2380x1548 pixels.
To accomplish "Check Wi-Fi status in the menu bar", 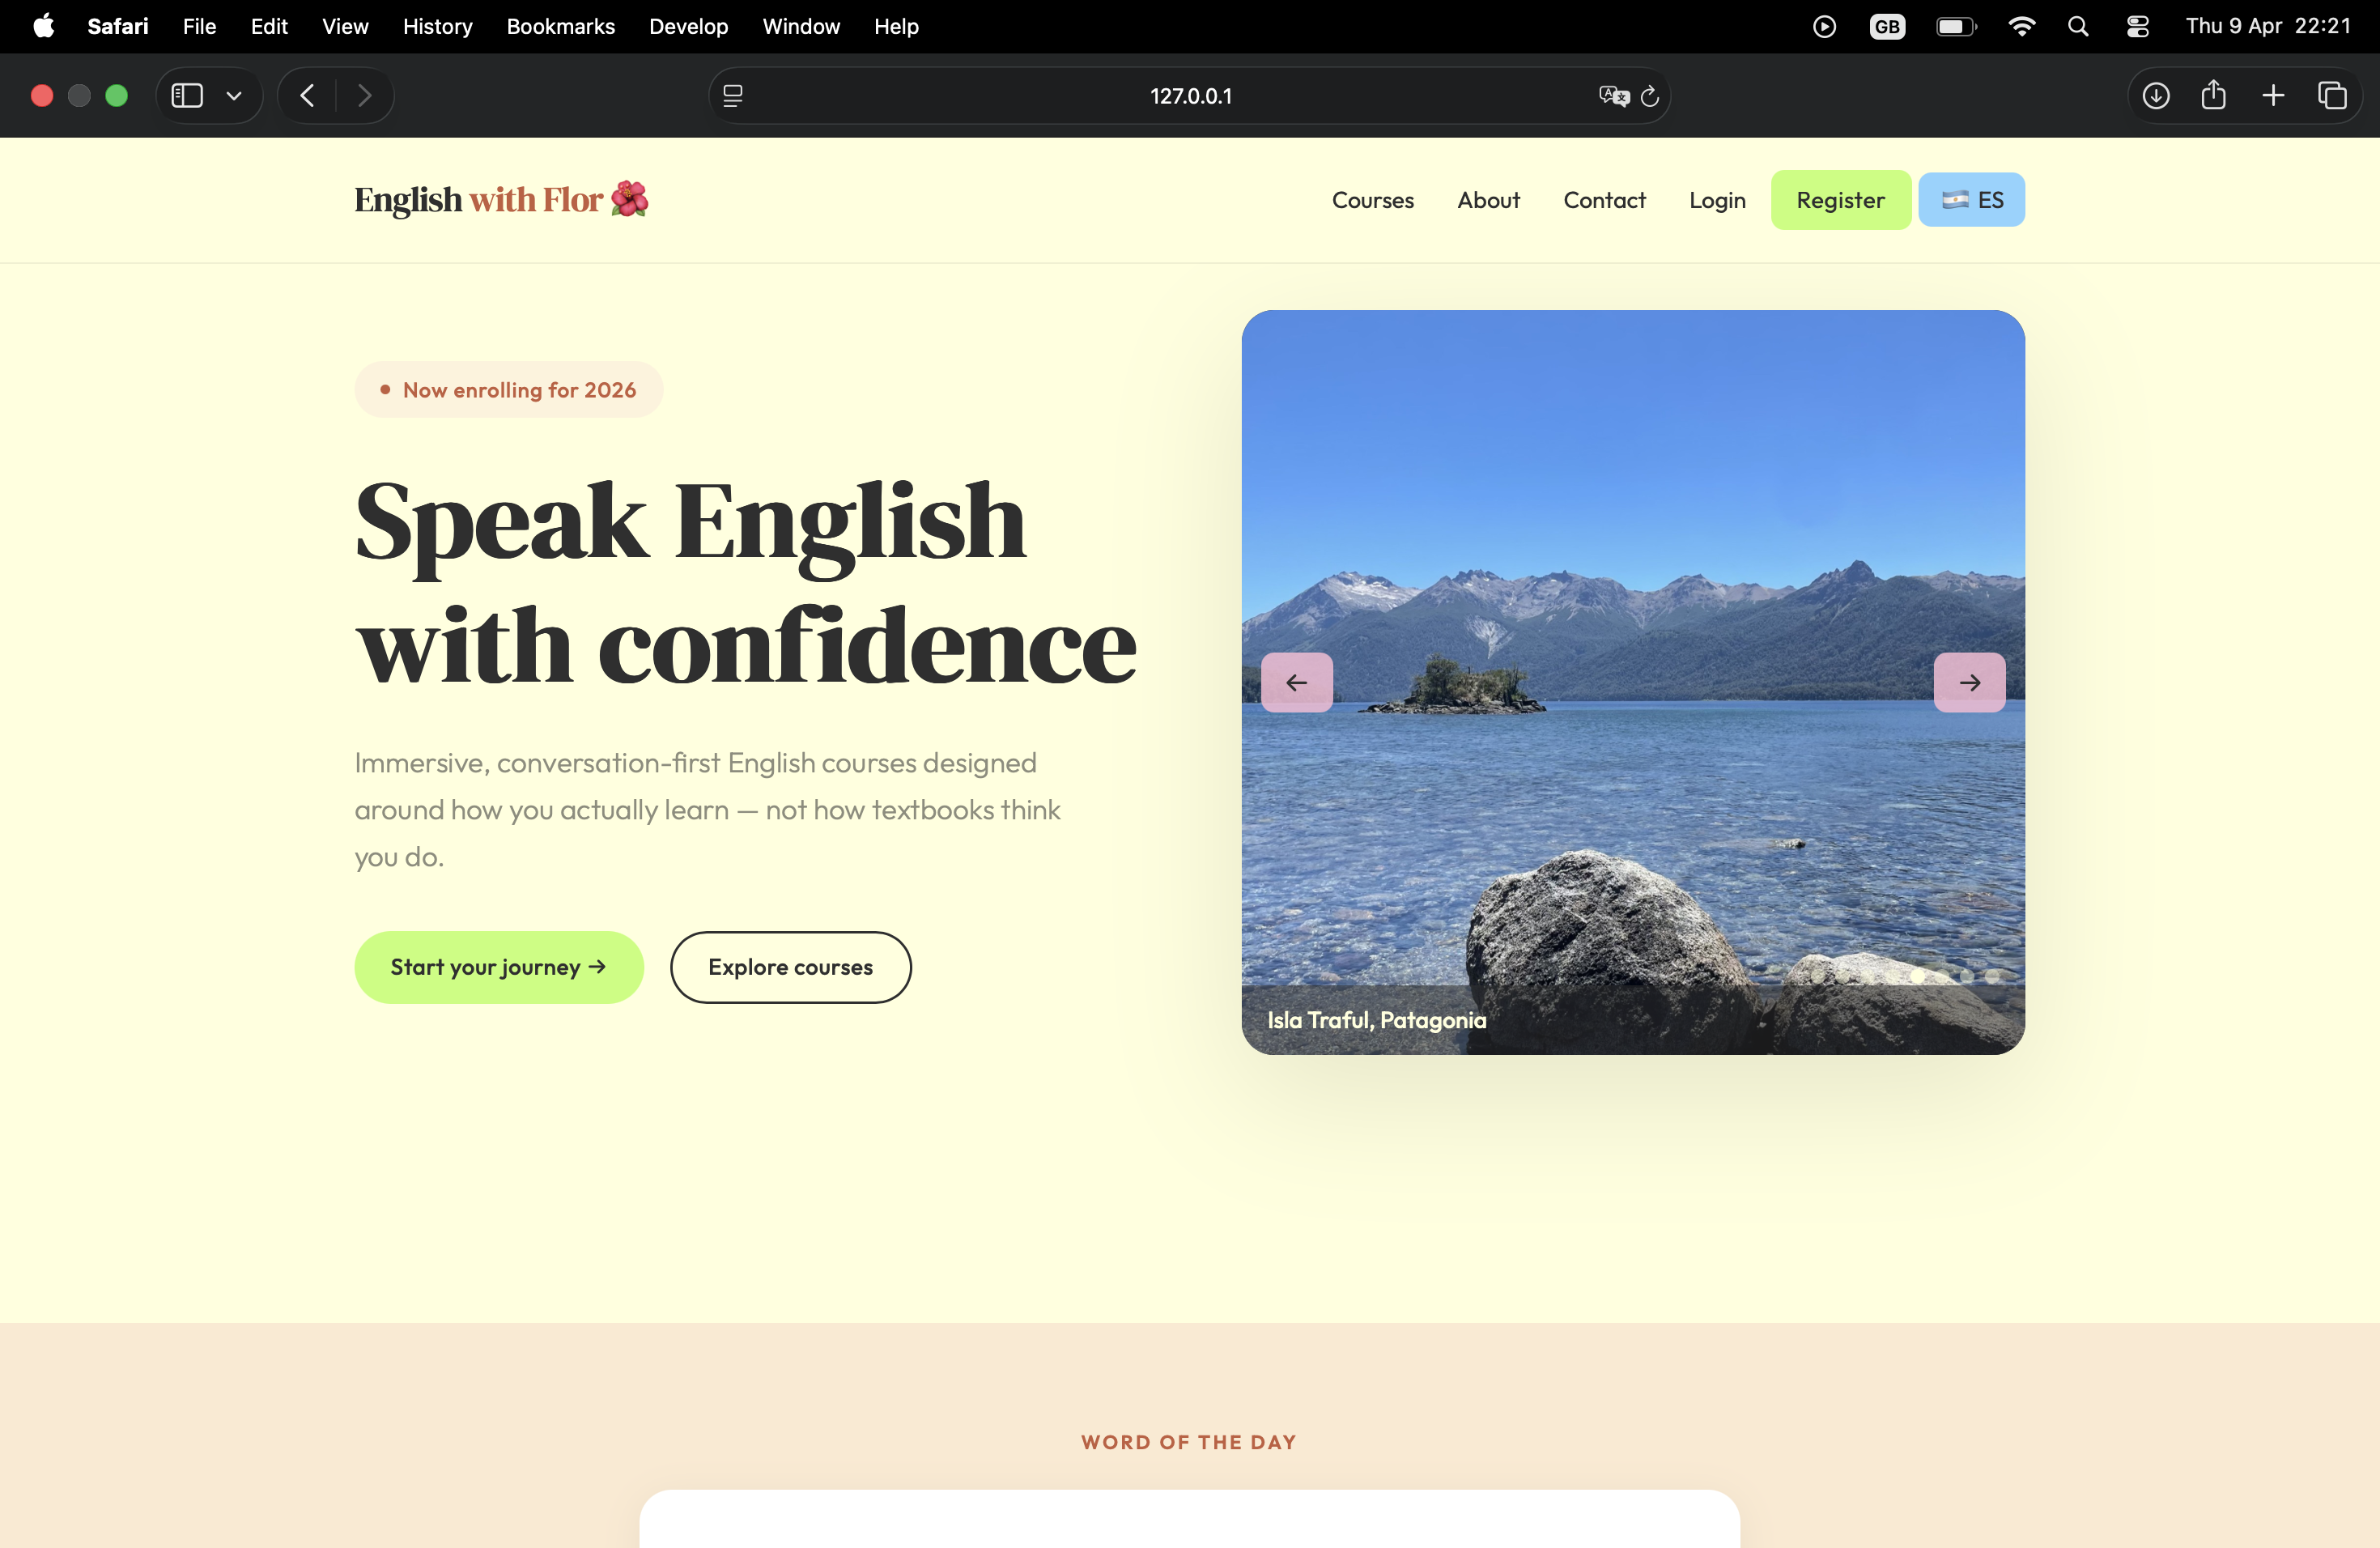I will coord(2022,27).
